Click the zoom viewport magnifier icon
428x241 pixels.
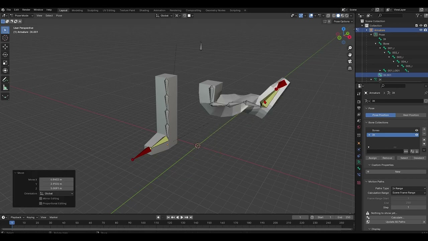pyautogui.click(x=350, y=48)
